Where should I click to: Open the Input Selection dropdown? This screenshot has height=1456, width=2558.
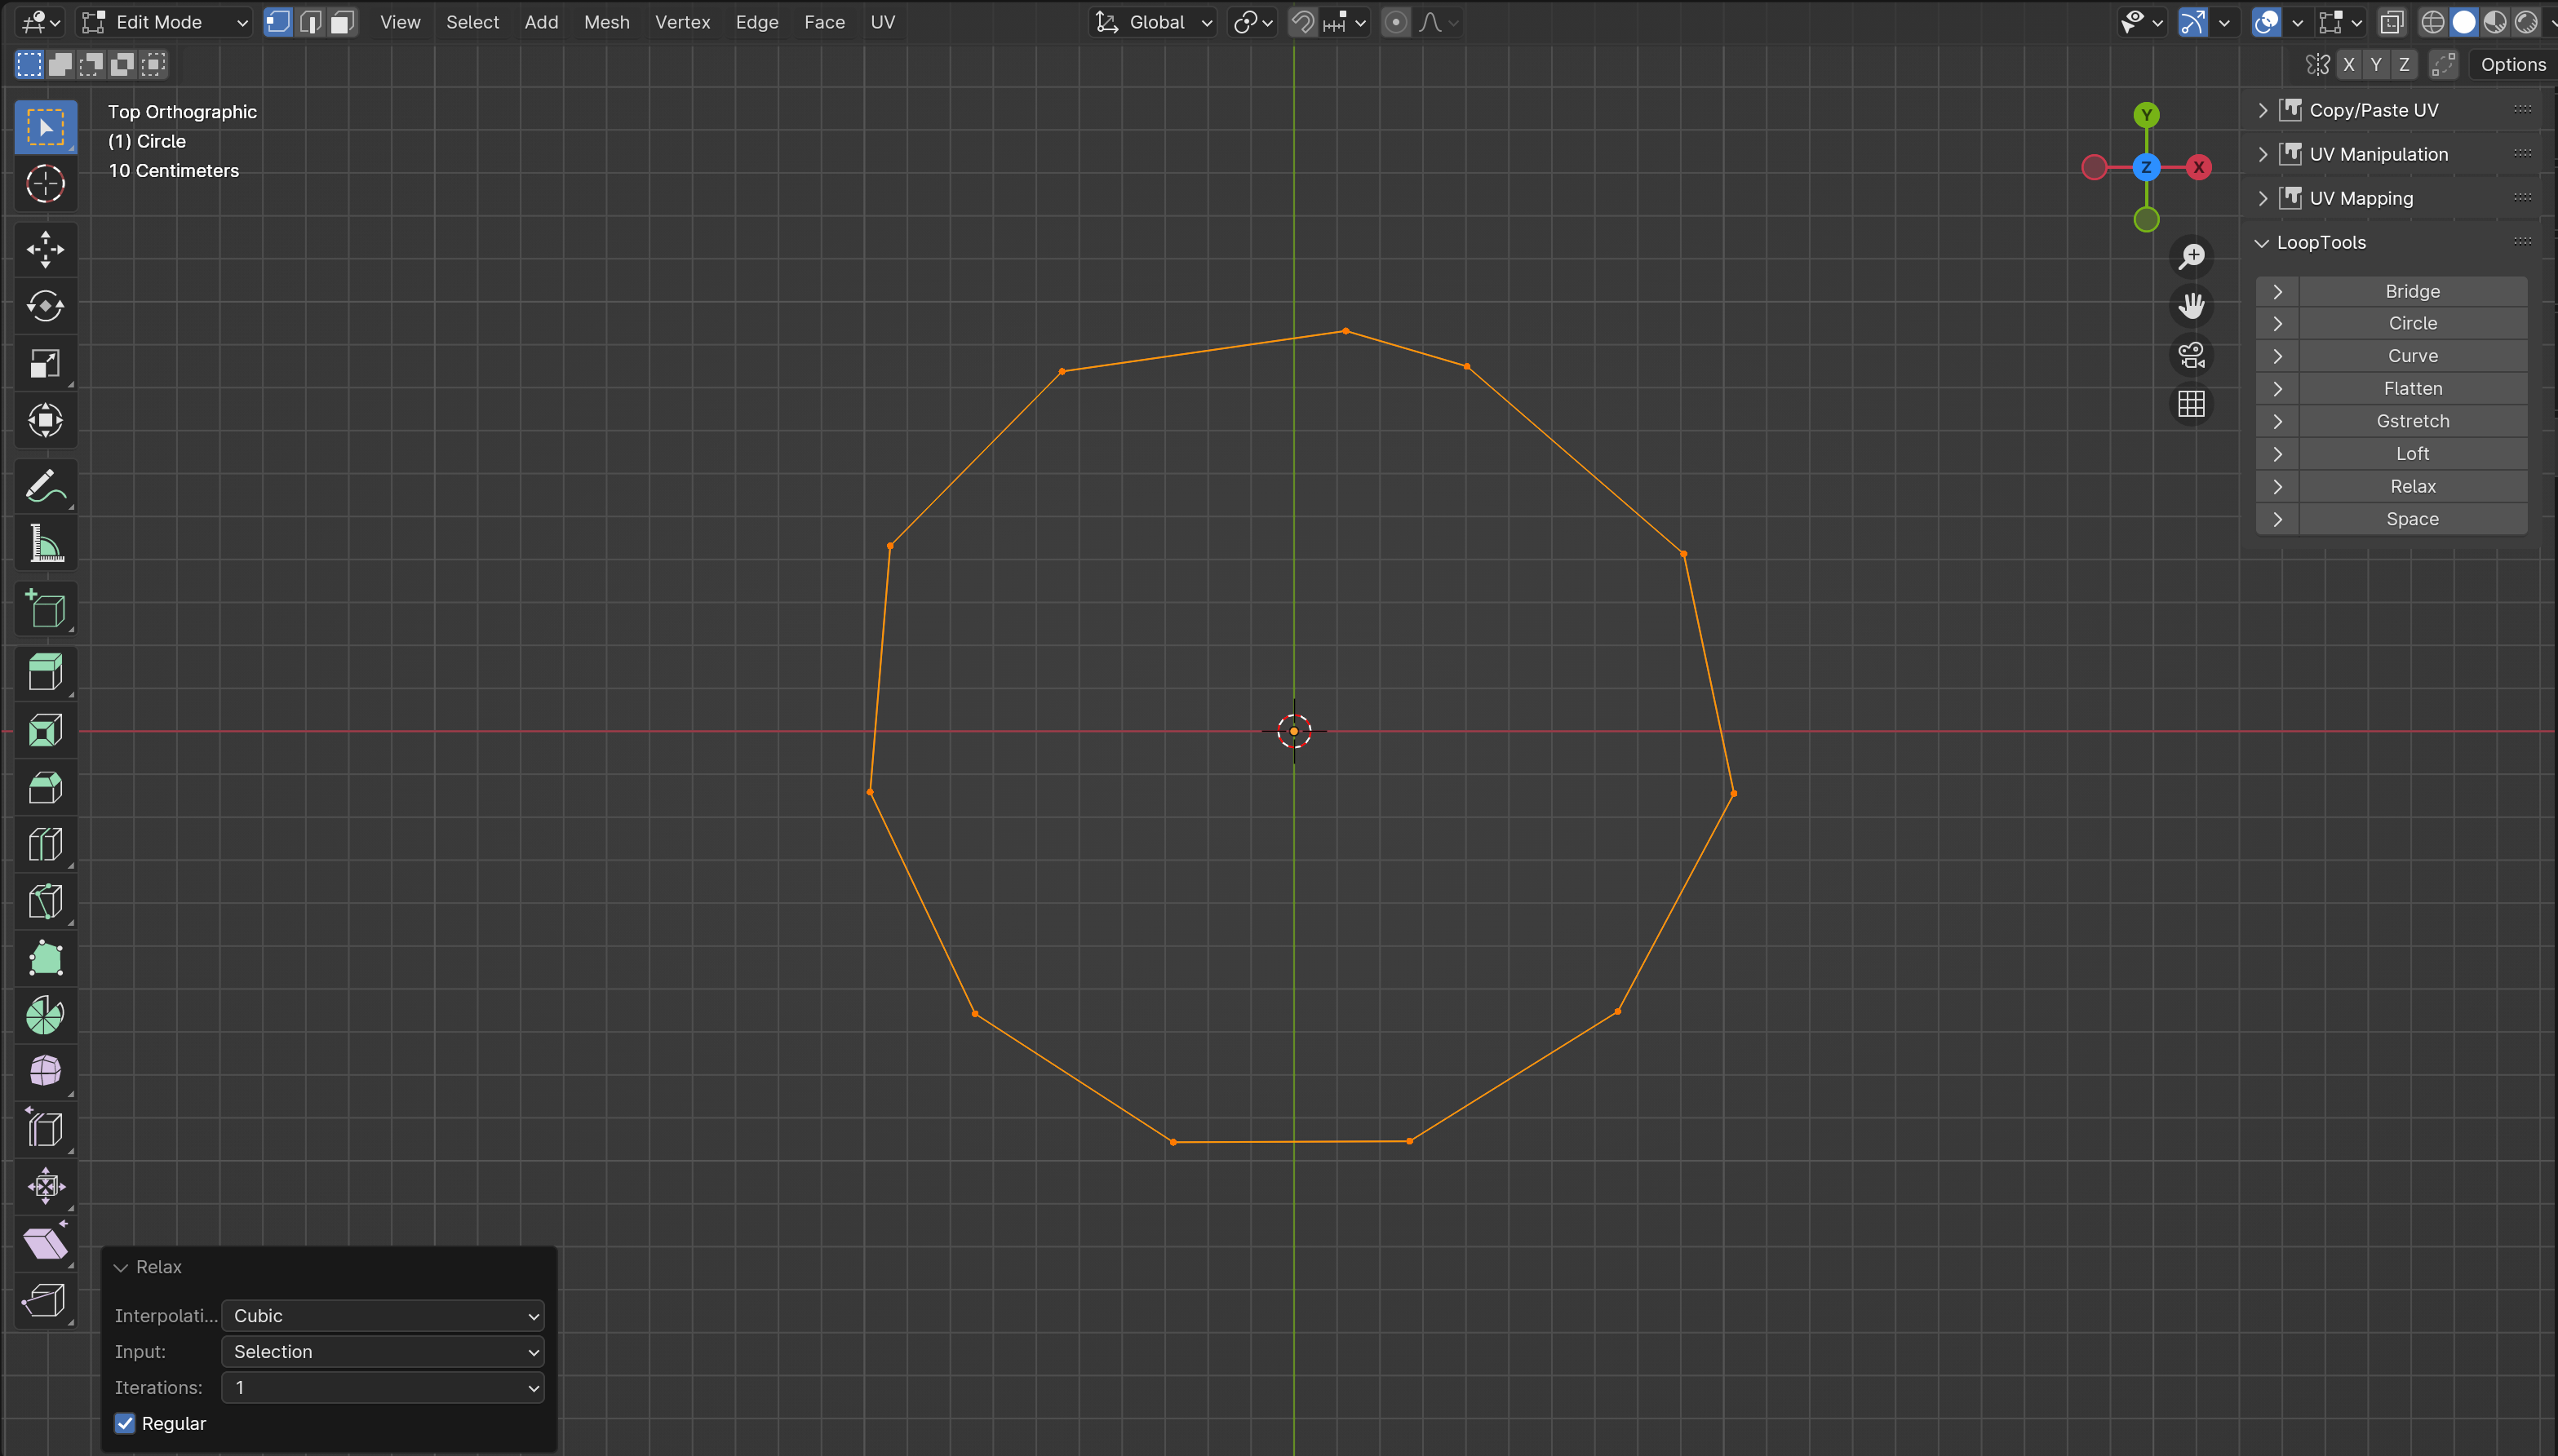click(x=383, y=1352)
